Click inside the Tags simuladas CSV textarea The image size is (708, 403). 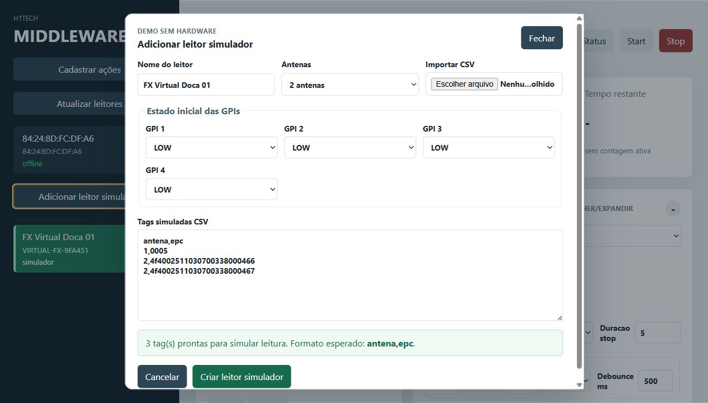(350, 275)
